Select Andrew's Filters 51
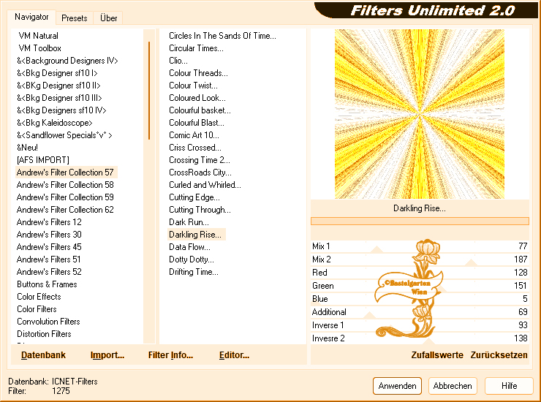This screenshot has width=541, height=402. (x=49, y=259)
